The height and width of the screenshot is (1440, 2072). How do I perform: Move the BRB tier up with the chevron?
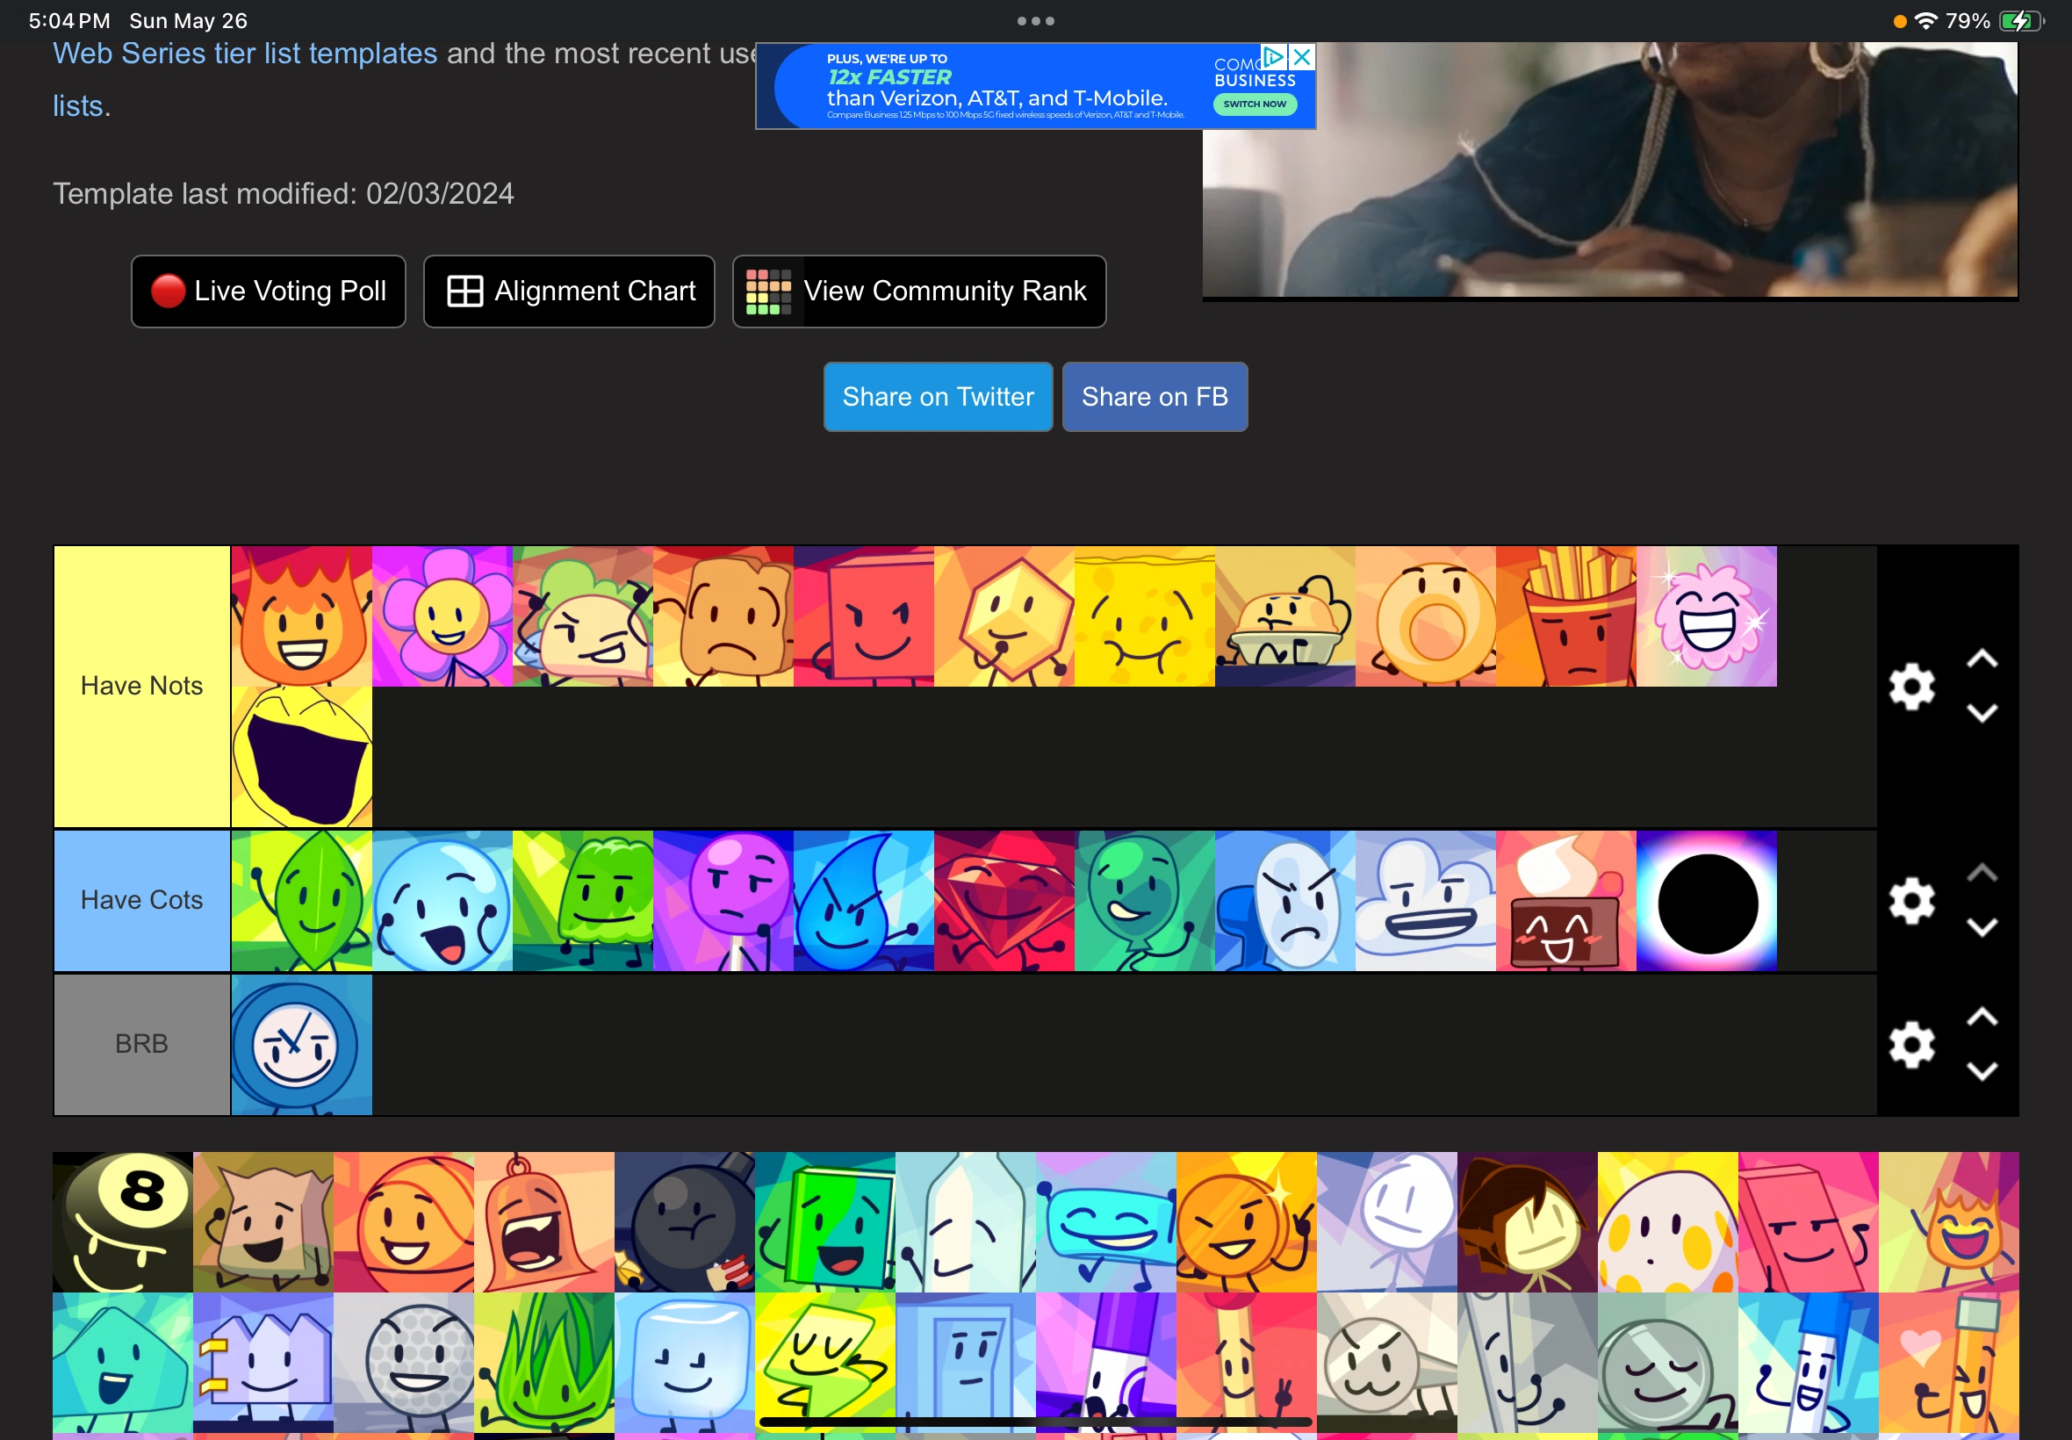tap(1981, 1016)
